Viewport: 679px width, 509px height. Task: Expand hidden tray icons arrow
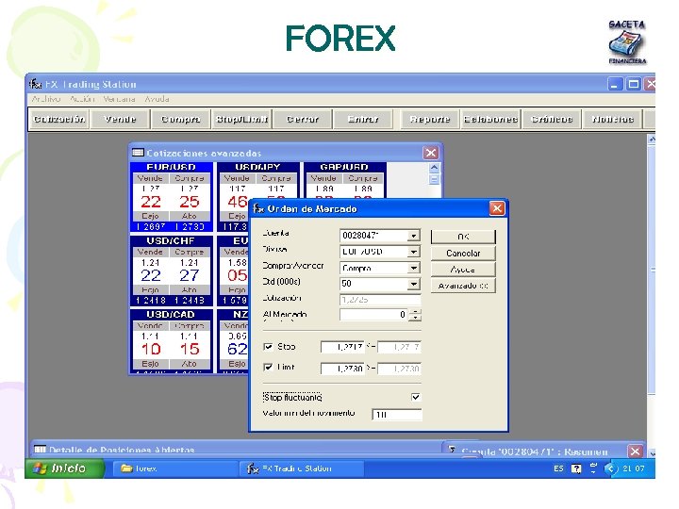610,468
